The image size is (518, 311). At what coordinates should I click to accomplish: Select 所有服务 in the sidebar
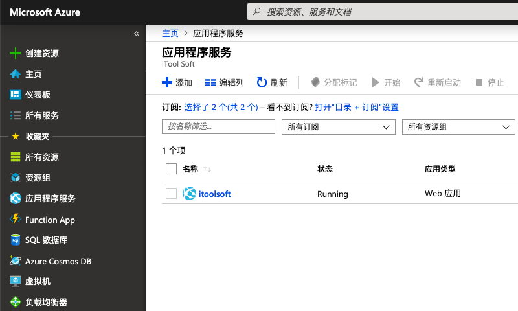(x=42, y=115)
